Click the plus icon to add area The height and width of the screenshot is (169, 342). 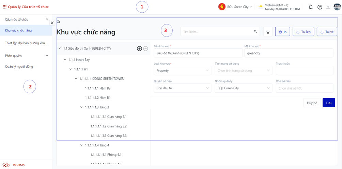(x=139, y=49)
